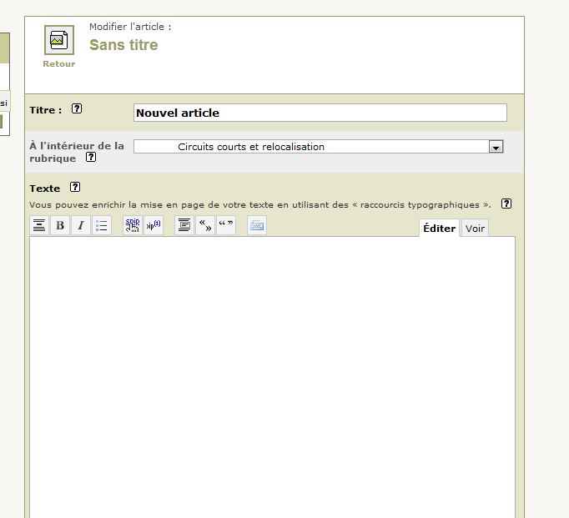Click the SPIP link insertion icon
The image size is (569, 518).
coord(133,225)
